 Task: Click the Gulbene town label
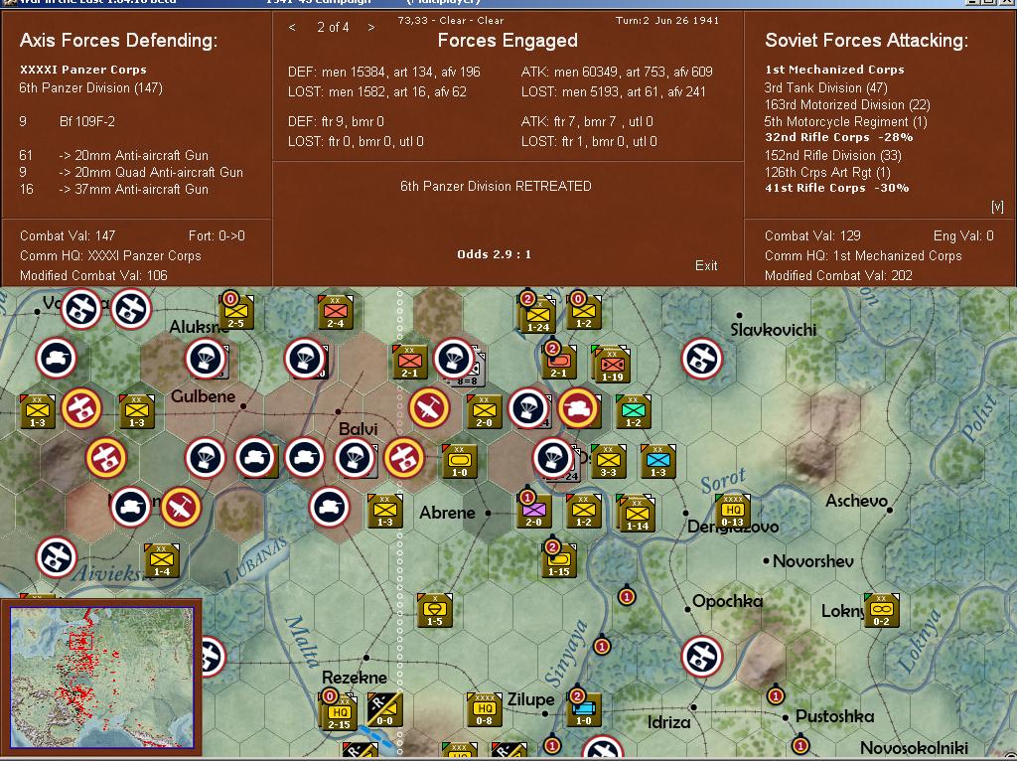(x=203, y=395)
